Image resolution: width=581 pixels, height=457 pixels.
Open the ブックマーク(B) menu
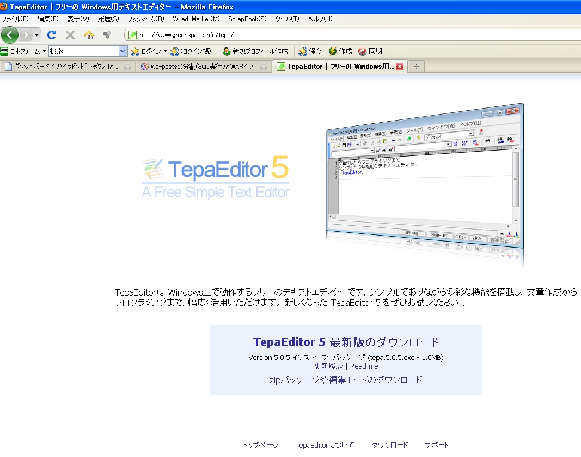pos(145,19)
